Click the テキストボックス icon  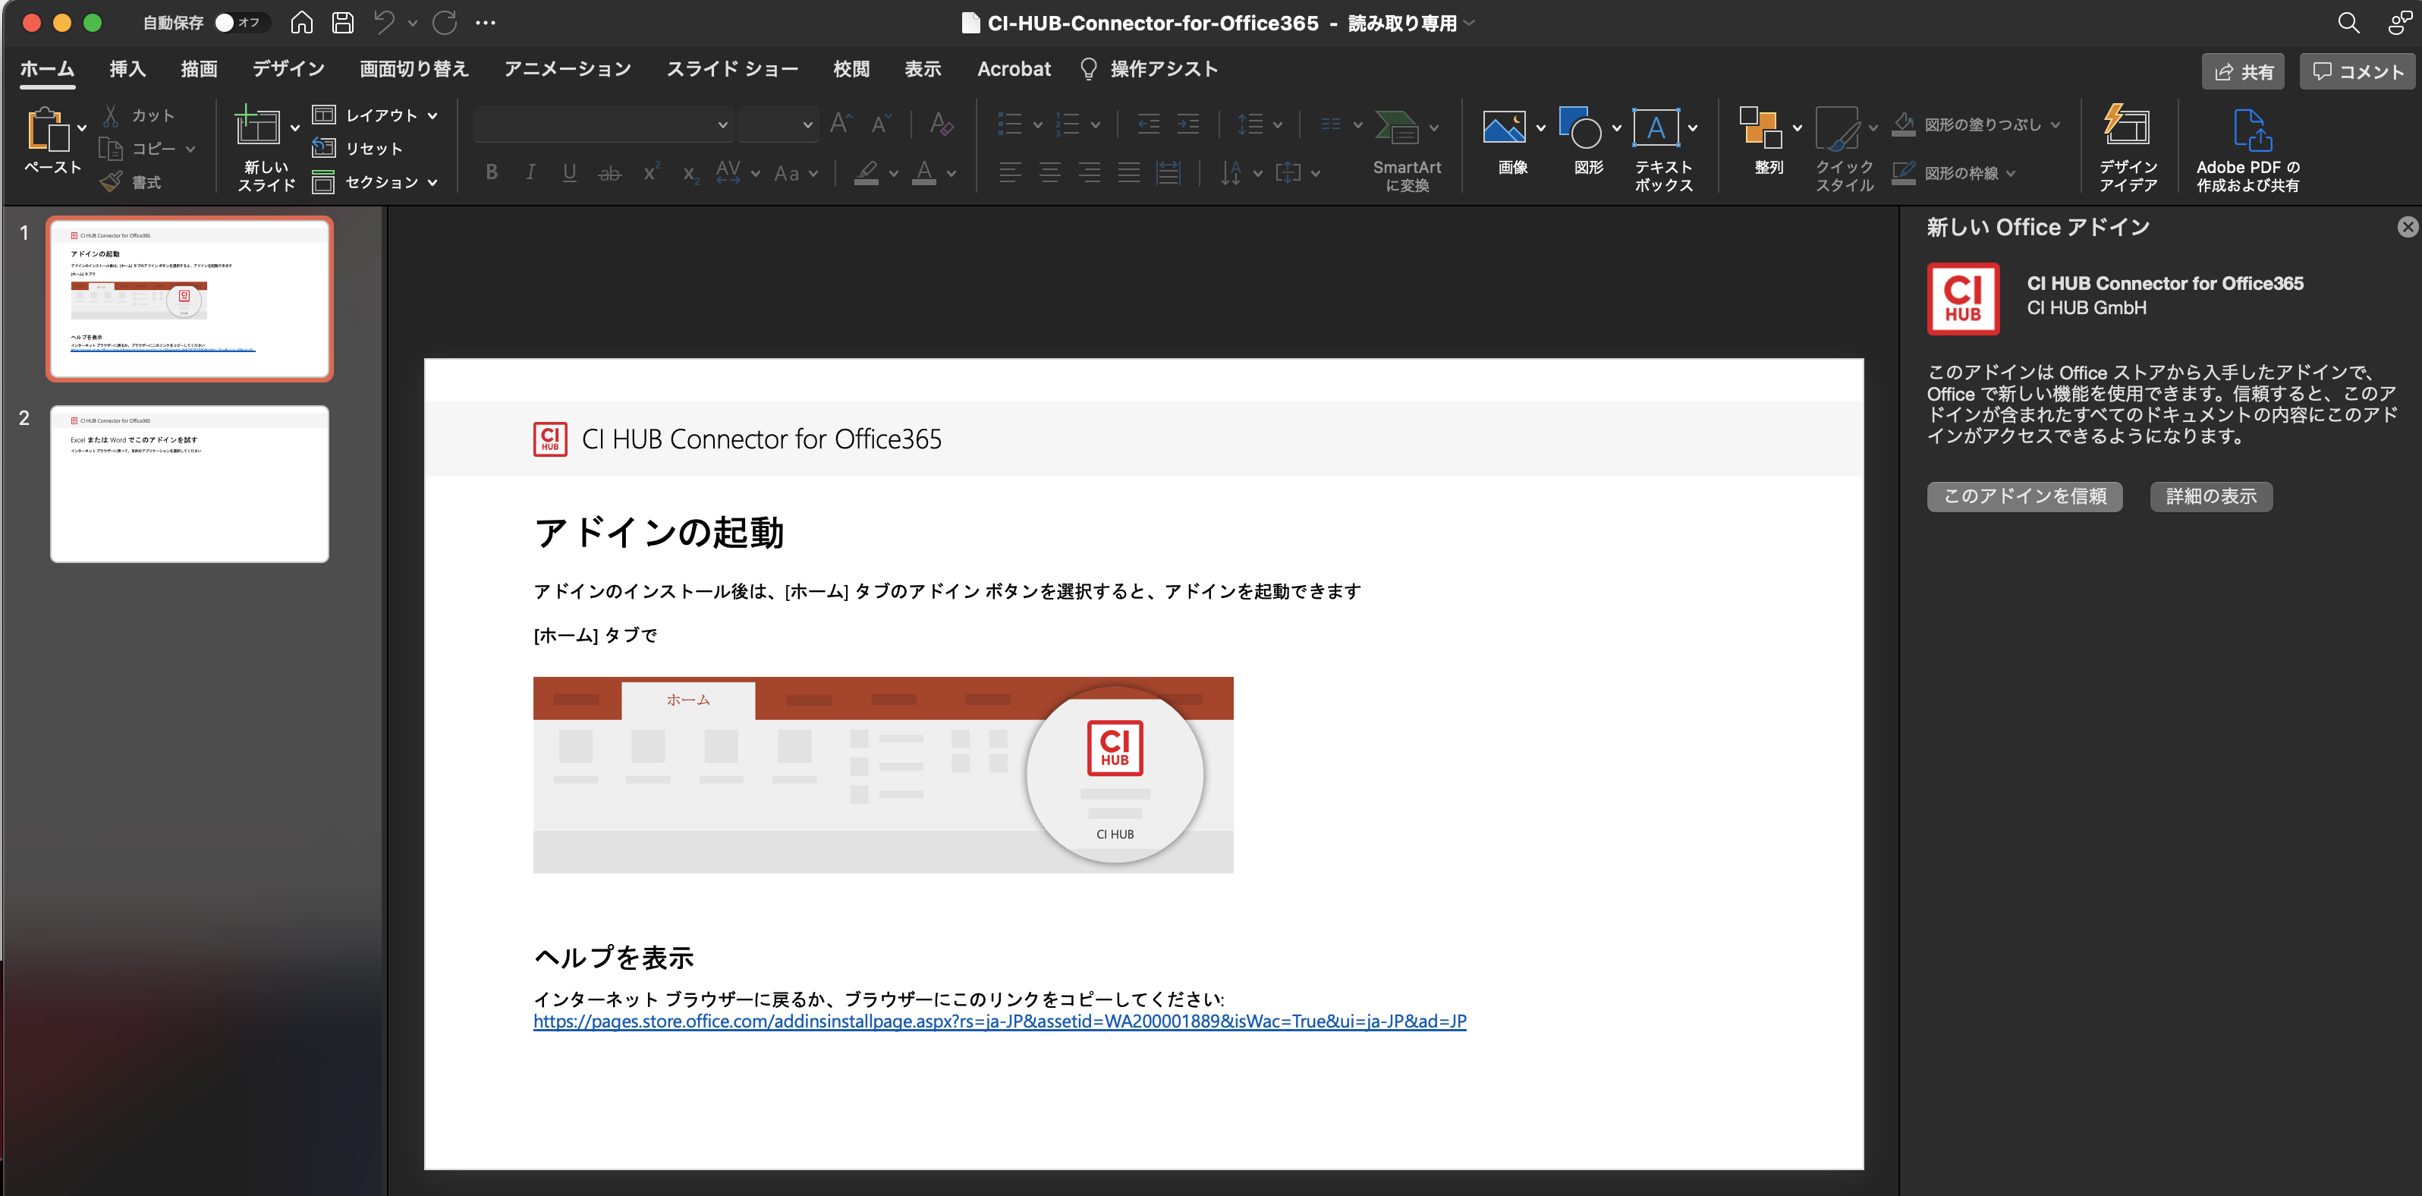[1656, 128]
